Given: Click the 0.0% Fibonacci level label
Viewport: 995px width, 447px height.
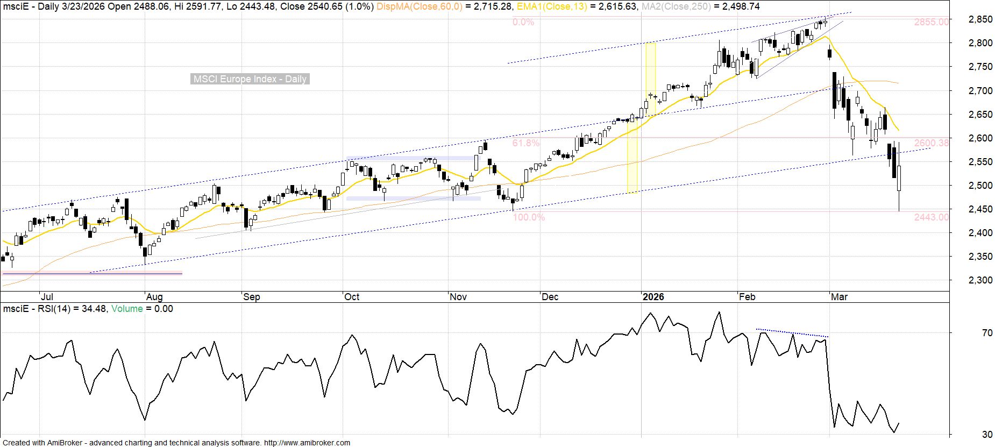Looking at the screenshot, I should click(523, 22).
